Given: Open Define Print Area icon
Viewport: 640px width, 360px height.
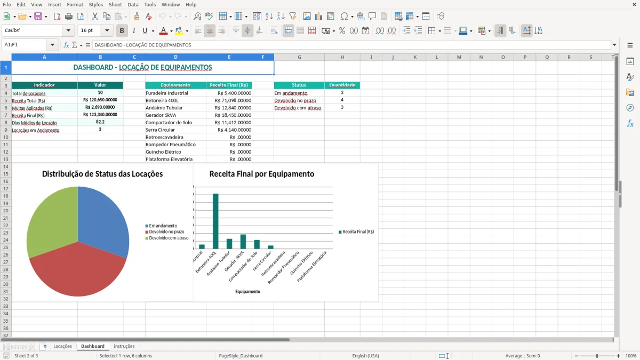Looking at the screenshot, I should point(399,17).
